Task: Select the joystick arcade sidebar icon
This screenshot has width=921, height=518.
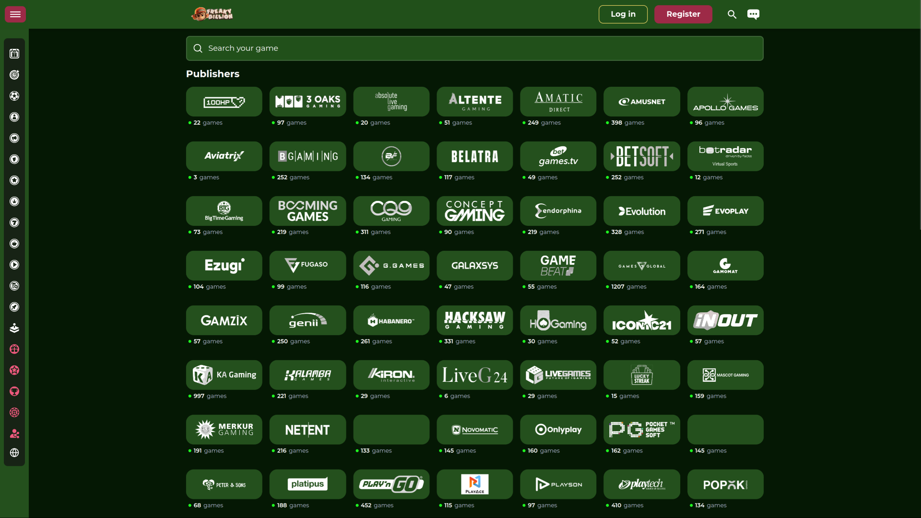Action: (14, 328)
